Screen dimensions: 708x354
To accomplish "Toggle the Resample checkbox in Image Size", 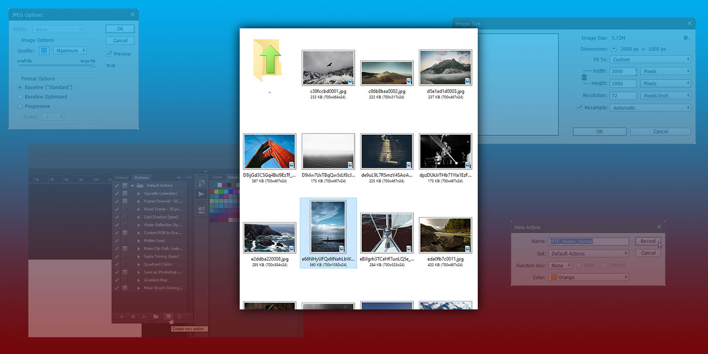I will click(x=579, y=107).
